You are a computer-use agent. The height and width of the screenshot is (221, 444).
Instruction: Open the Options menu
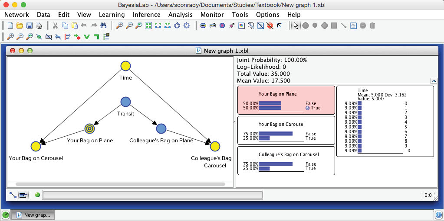coord(268,15)
